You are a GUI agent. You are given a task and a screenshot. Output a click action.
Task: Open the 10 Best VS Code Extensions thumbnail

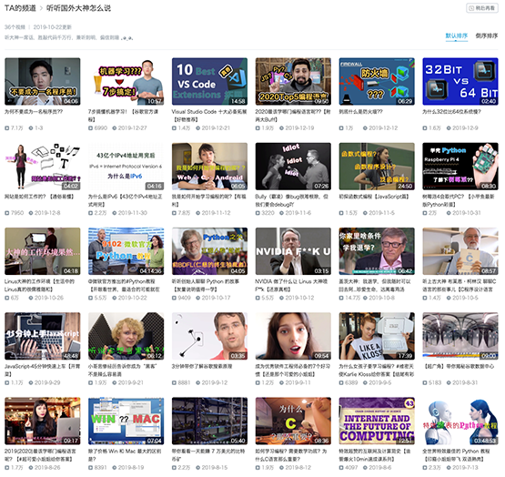pyautogui.click(x=209, y=82)
